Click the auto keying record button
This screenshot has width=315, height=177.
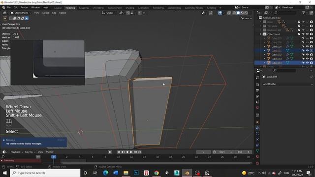point(110,152)
